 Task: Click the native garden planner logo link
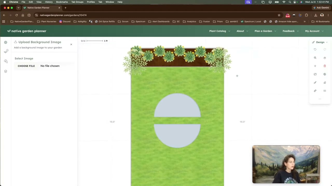27,31
